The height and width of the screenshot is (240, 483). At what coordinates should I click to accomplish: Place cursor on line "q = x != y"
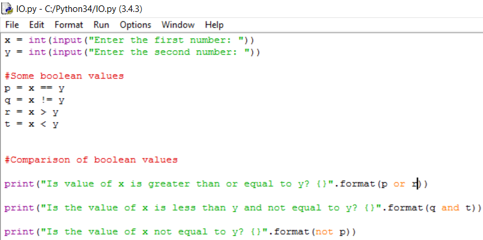(x=35, y=101)
